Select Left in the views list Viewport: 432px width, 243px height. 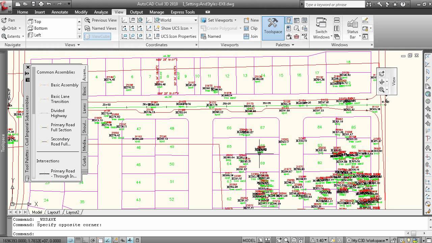click(x=52, y=35)
